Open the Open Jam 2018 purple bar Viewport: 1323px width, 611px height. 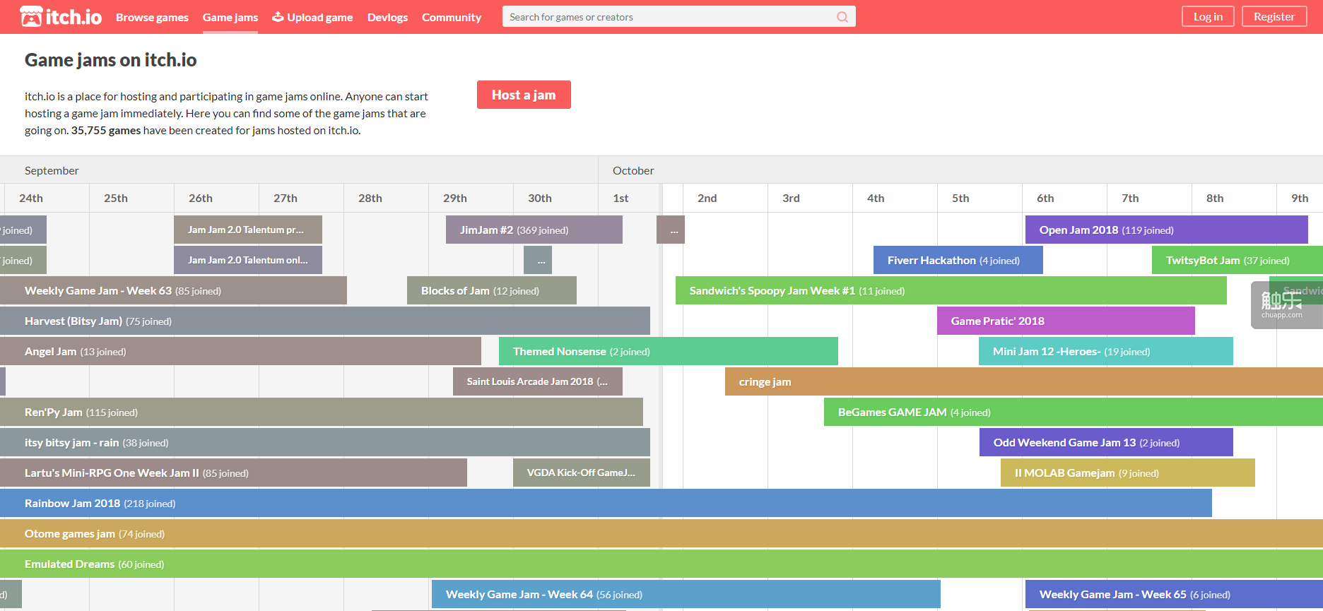point(1166,230)
